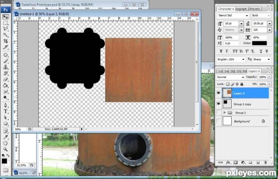This screenshot has height=179, width=278.
Task: Create a new layer
Action: click(x=258, y=162)
